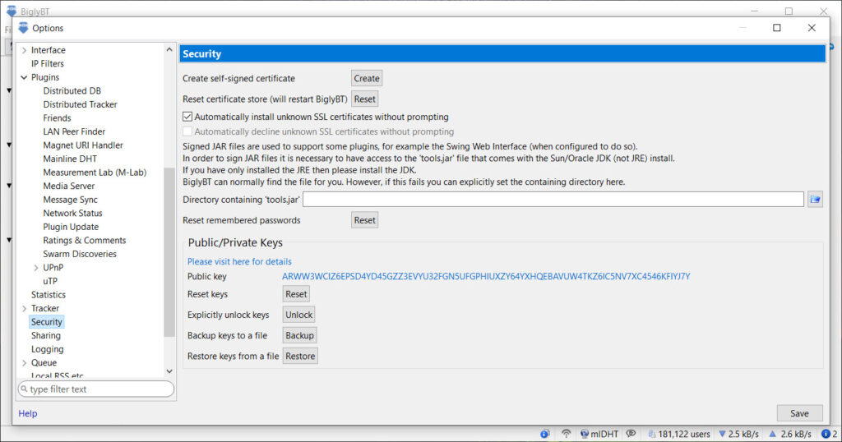Select Distributed DB plugin settings
This screenshot has width=842, height=442.
72,90
